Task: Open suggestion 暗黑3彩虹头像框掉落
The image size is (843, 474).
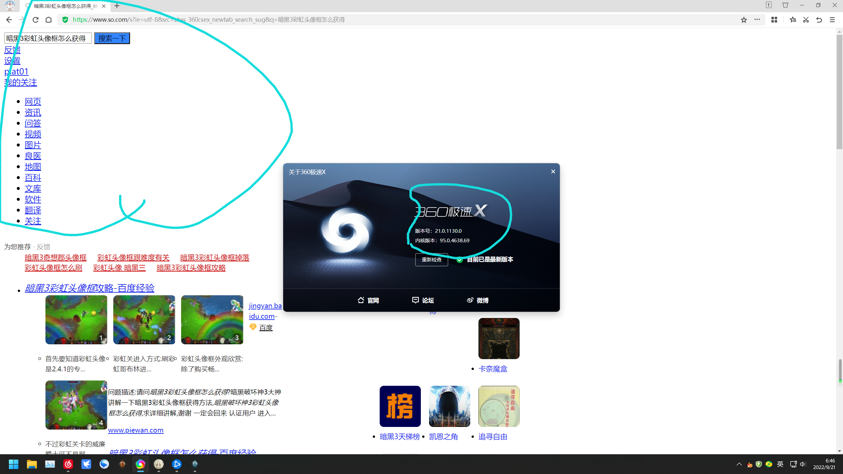Action: [215, 257]
